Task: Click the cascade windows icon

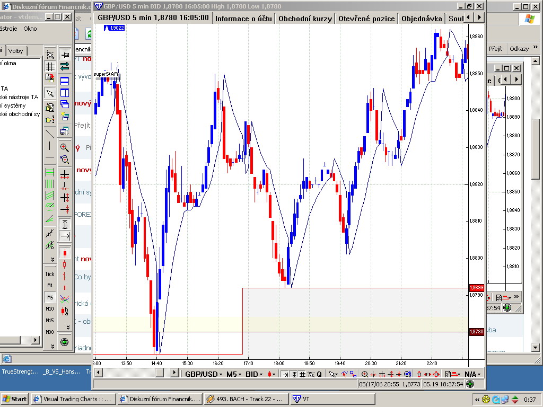Action: (x=65, y=104)
